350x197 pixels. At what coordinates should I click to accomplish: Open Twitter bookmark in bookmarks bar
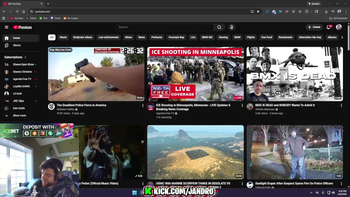pyautogui.click(x=31, y=18)
